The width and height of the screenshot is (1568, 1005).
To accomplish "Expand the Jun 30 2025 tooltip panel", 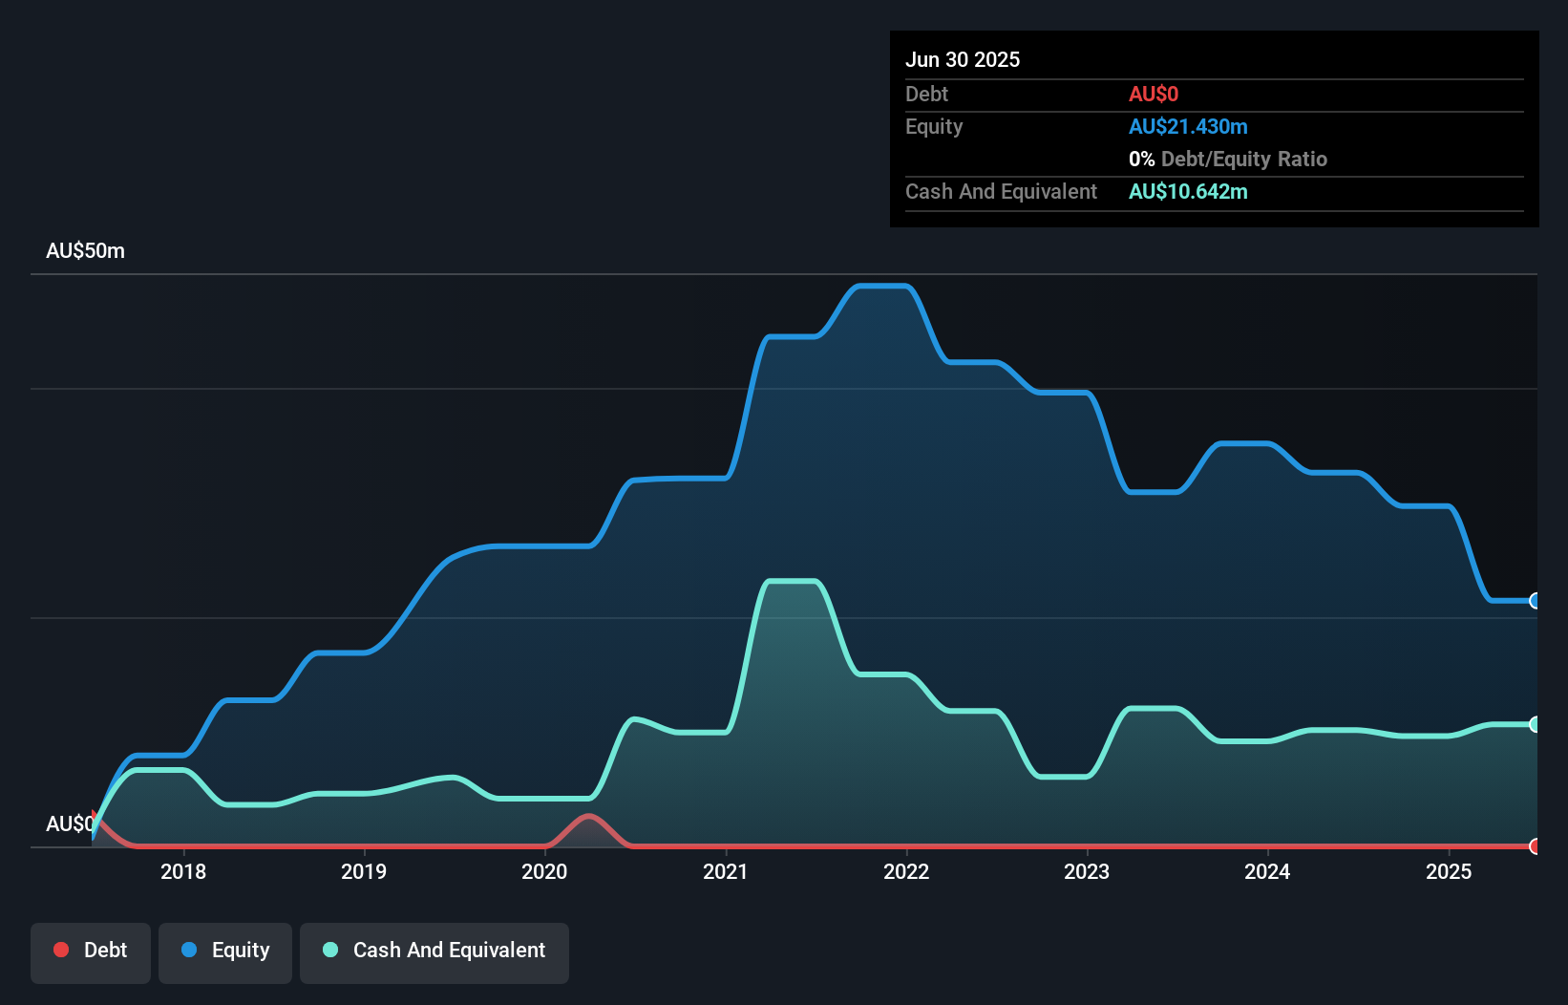I will coord(963,59).
